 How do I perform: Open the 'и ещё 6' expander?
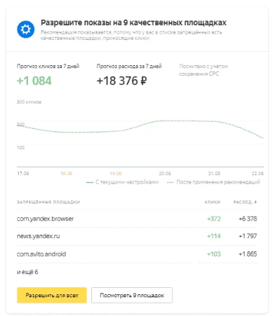click(x=27, y=272)
